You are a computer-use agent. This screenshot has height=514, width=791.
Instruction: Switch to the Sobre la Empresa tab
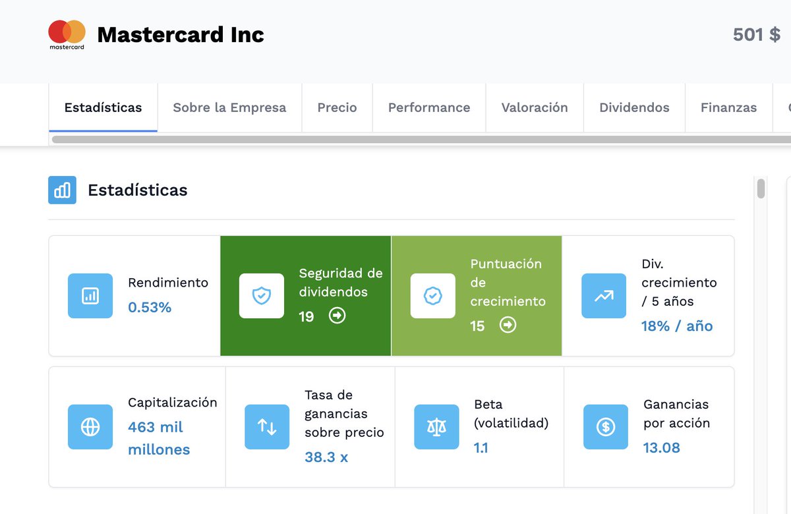(229, 107)
